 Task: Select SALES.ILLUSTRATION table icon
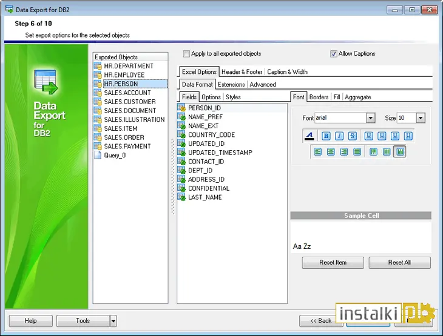pos(98,119)
